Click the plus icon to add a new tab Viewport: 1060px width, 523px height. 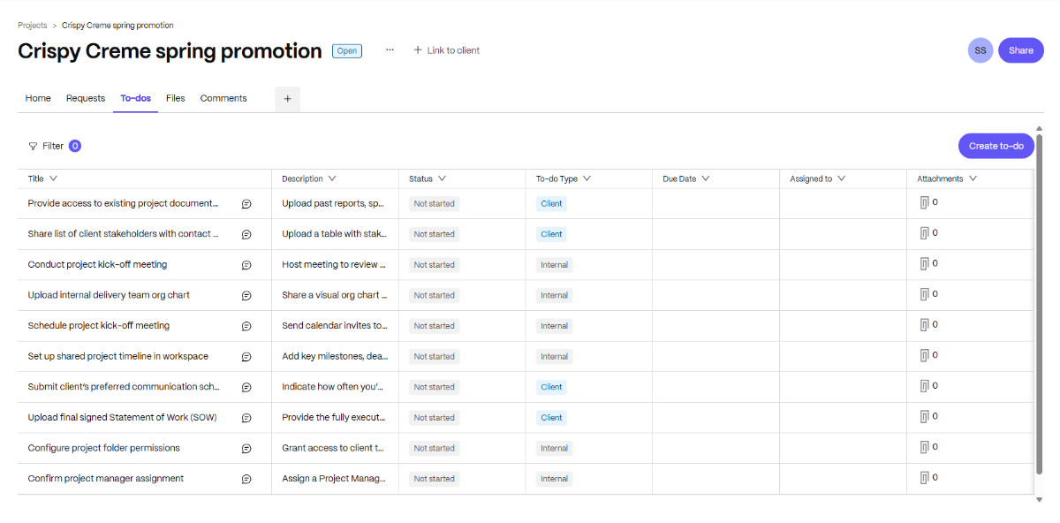tap(287, 98)
